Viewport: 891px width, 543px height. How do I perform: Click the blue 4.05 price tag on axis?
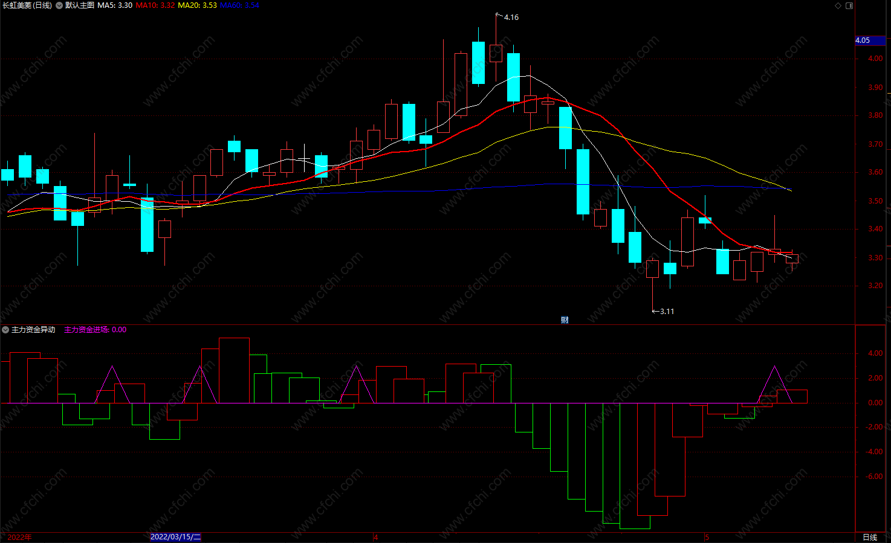(x=870, y=40)
